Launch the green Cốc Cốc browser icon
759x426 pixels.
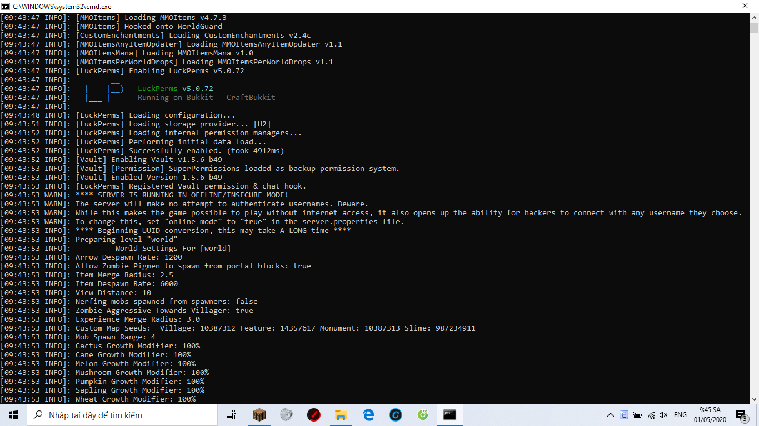pyautogui.click(x=423, y=415)
